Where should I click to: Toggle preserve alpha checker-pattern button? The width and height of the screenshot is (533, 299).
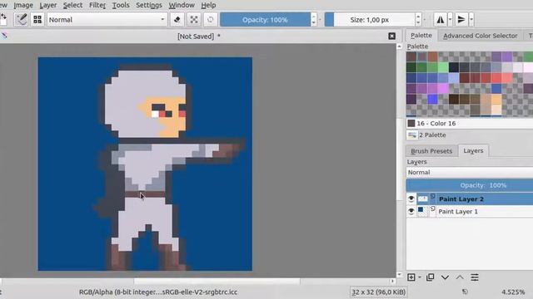coord(194,20)
